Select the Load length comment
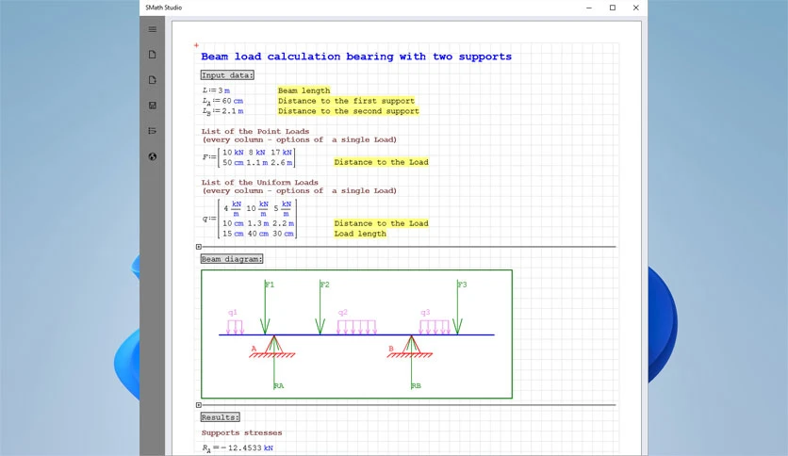 360,234
